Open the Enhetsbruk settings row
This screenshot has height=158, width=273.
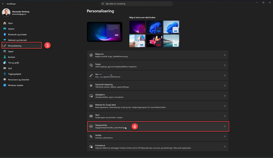coord(158,147)
